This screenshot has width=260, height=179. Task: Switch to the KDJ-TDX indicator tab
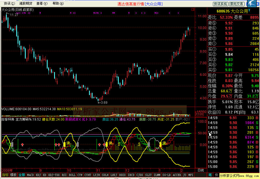click(54, 175)
